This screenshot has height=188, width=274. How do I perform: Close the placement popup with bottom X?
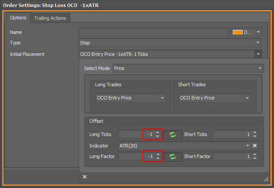pyautogui.click(x=84, y=177)
